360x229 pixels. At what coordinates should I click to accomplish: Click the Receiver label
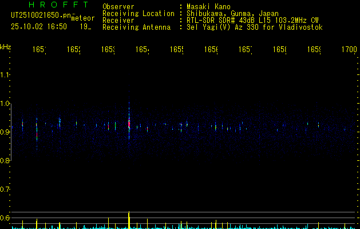[118, 21]
